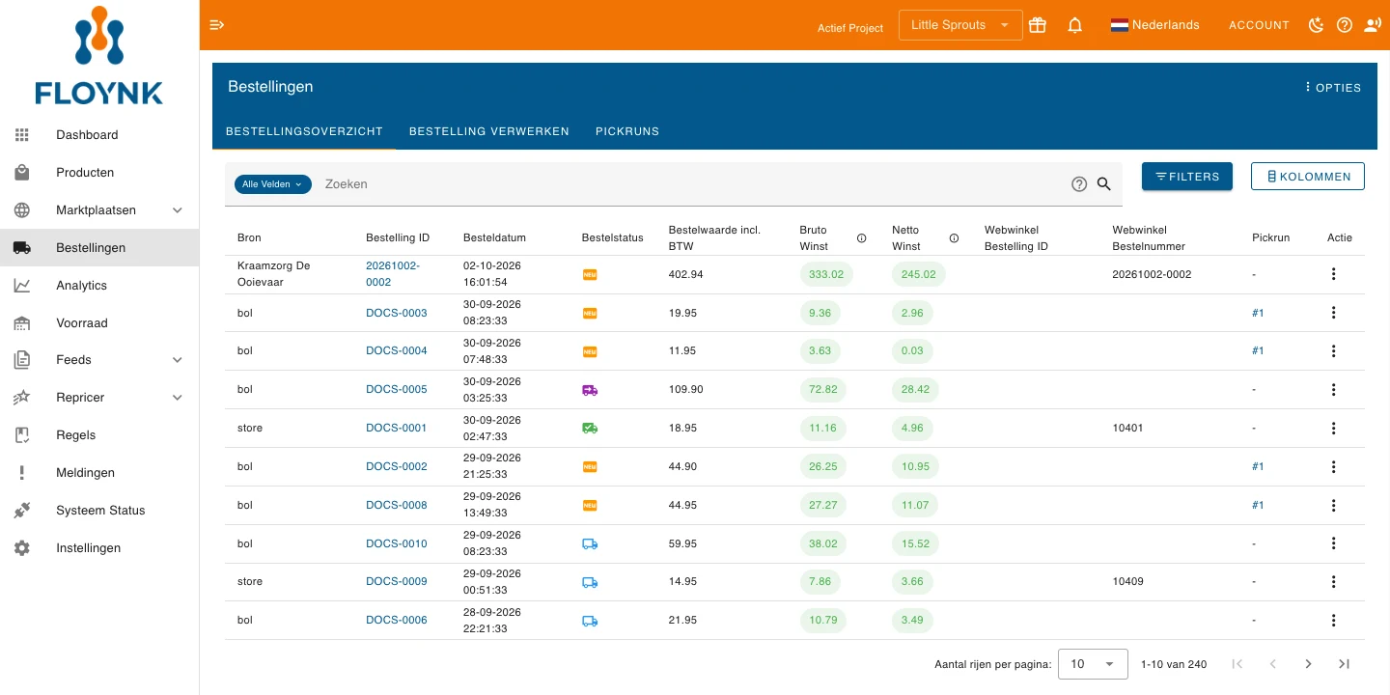Expand Repricer submenu
This screenshot has width=1390, height=695.
click(178, 398)
